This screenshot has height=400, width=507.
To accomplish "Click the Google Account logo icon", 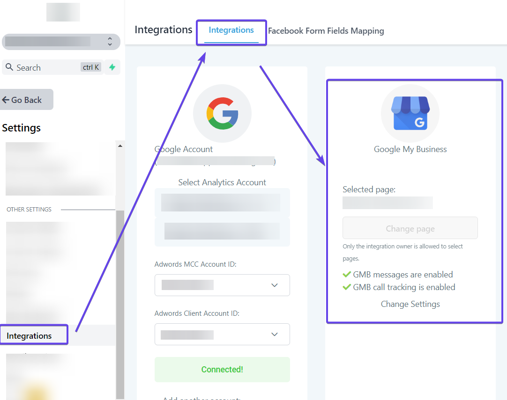I will click(222, 113).
